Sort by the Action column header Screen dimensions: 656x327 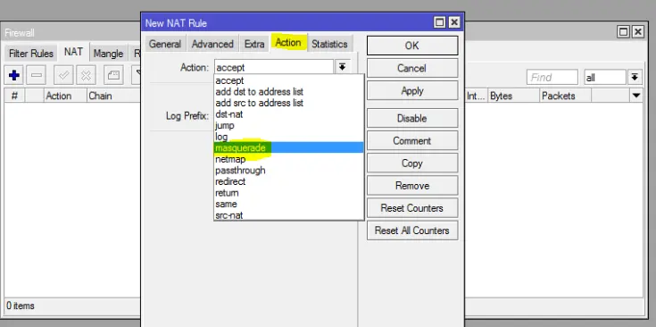(x=65, y=96)
